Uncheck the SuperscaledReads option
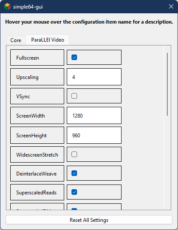 pyautogui.click(x=74, y=192)
